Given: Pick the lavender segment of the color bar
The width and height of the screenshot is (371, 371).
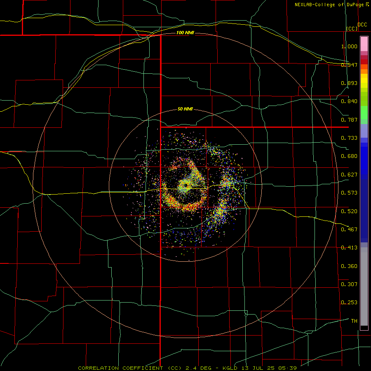Looking at the screenshot, I should (364, 131).
